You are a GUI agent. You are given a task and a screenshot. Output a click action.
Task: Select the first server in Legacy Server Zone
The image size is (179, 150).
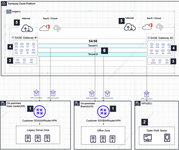click(28, 138)
